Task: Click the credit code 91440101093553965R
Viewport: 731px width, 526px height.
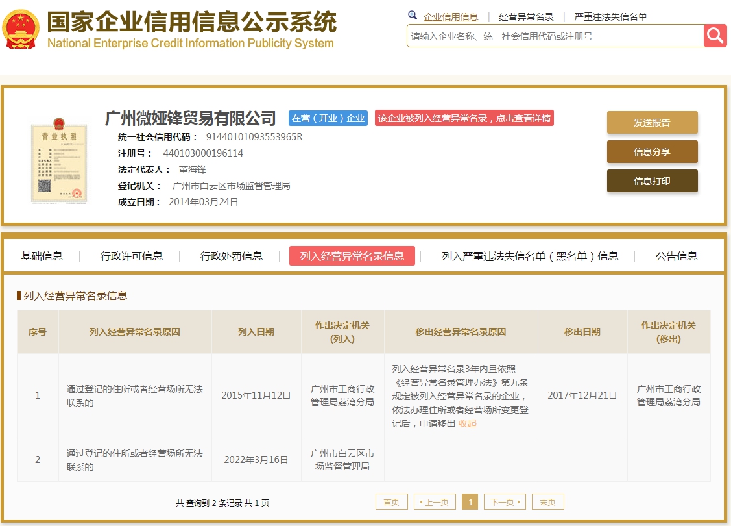Action: [254, 137]
